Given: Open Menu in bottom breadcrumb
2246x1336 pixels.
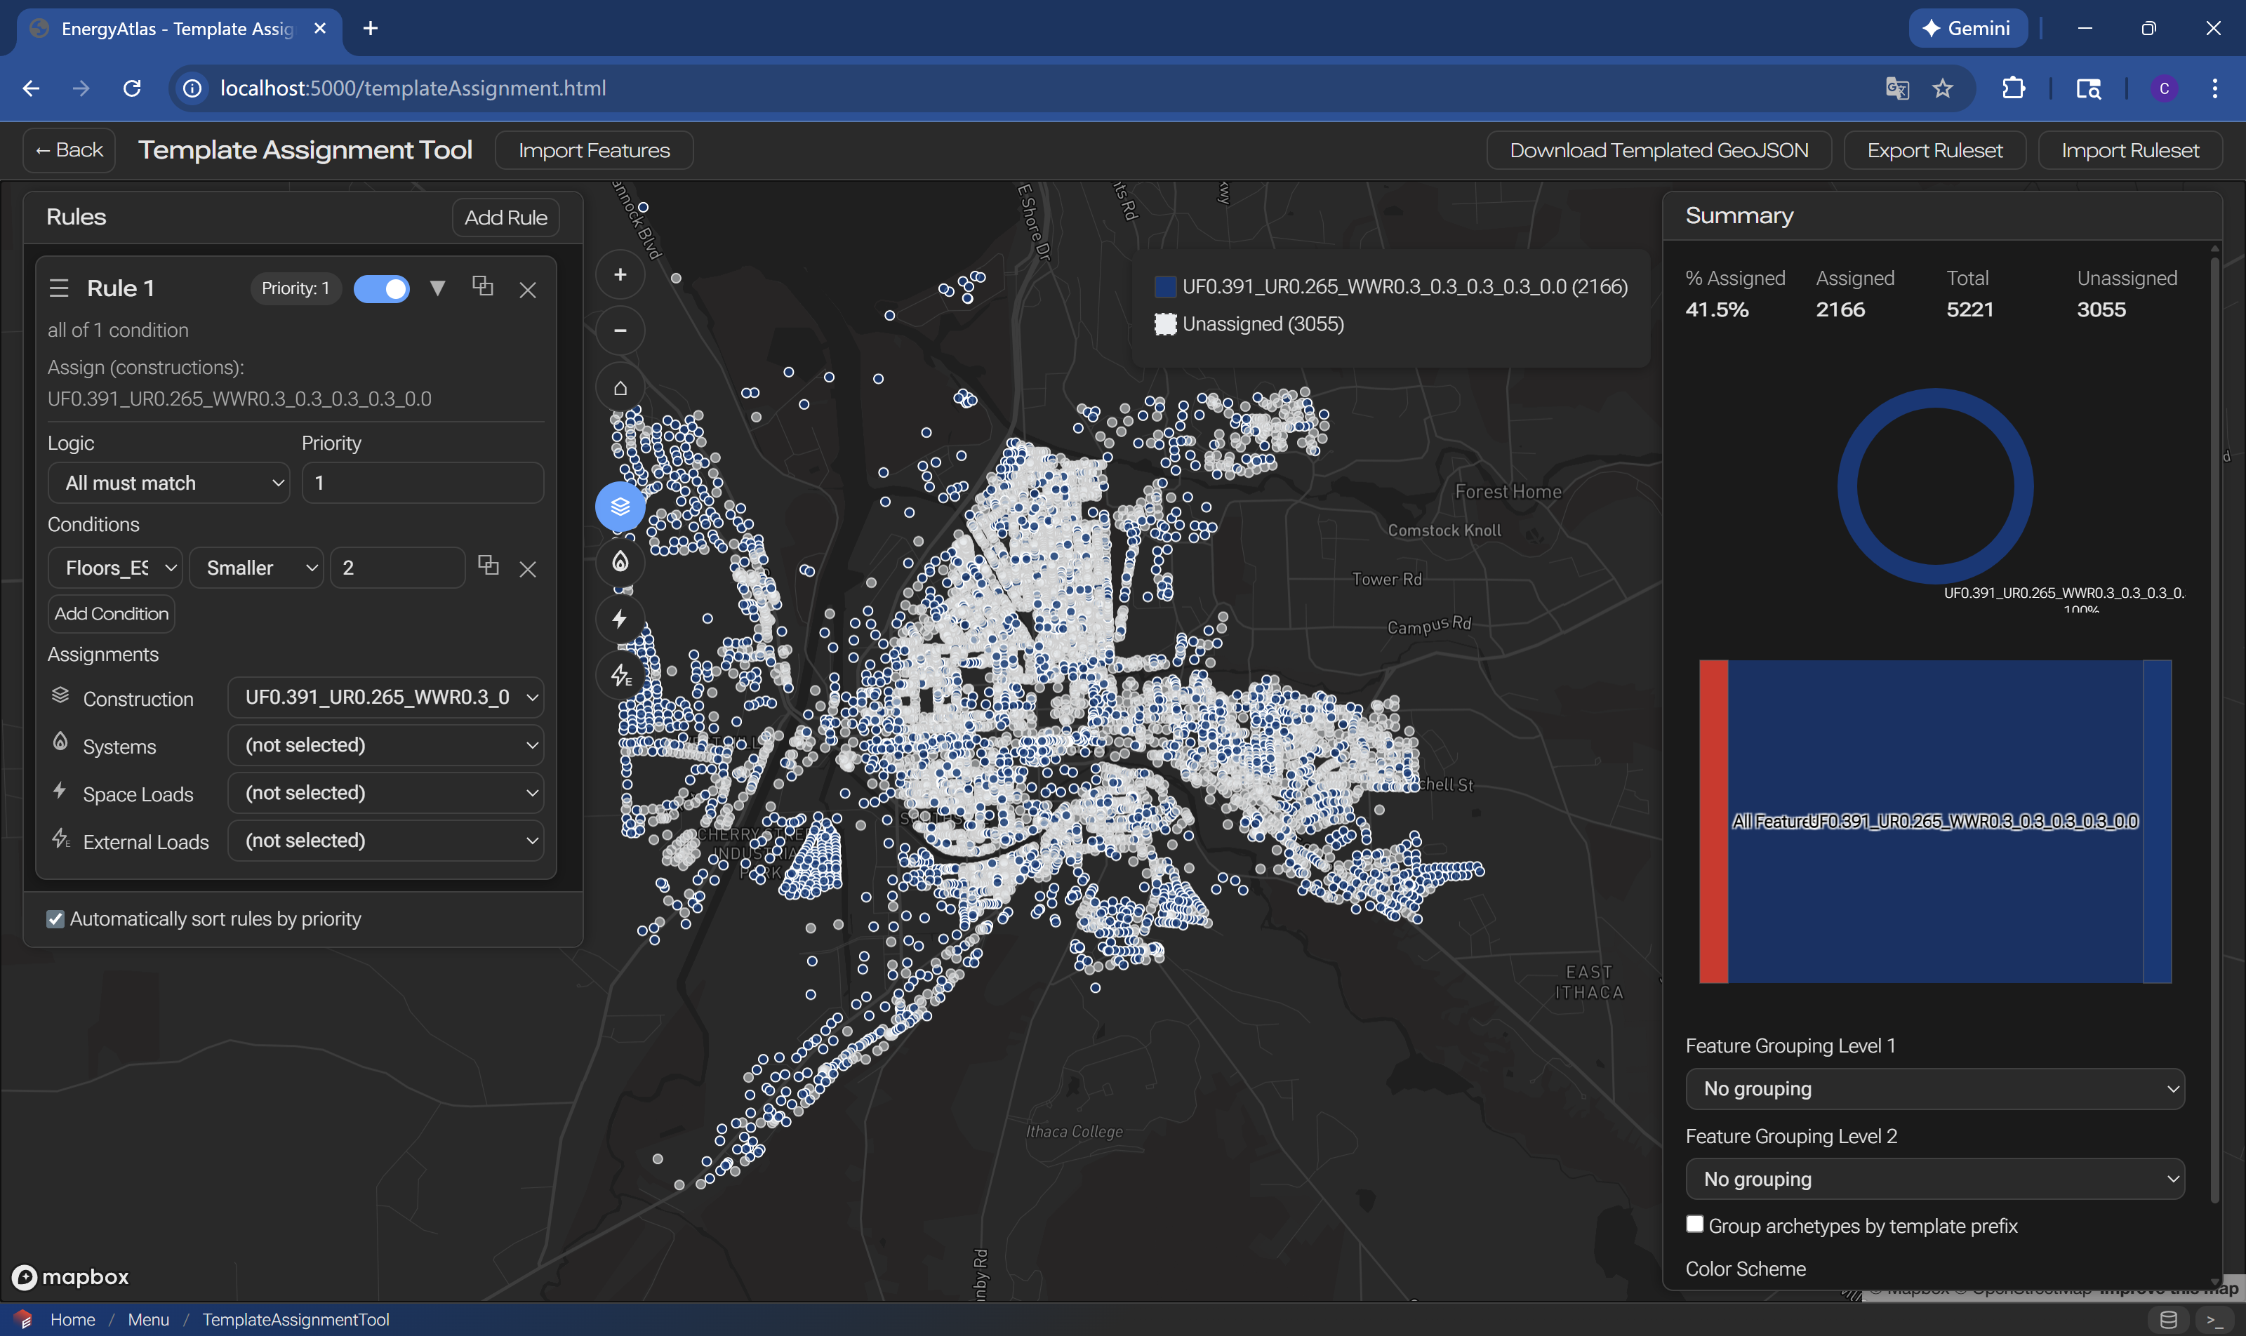Looking at the screenshot, I should [147, 1319].
